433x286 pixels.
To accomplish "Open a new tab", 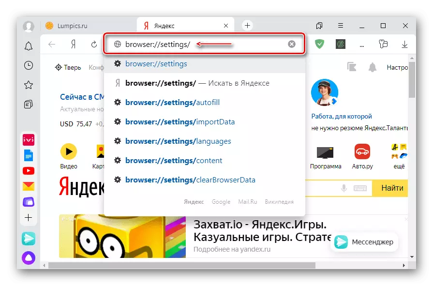I will tap(247, 26).
